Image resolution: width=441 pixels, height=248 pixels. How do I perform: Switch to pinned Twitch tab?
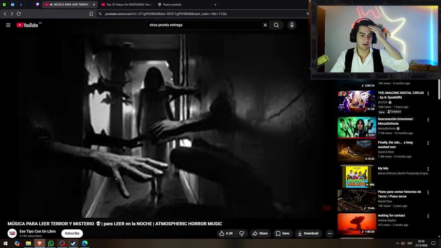pos(38,4)
